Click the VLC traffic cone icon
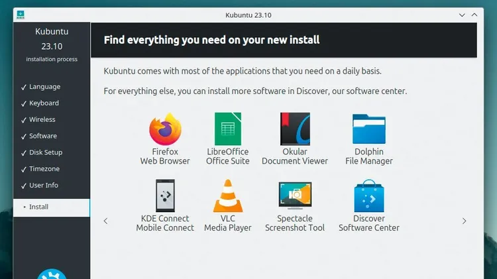Image resolution: width=497 pixels, height=279 pixels. point(228,195)
